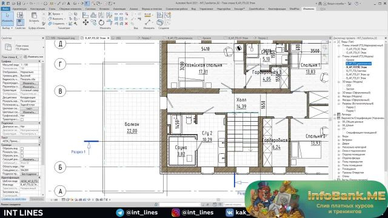The height and width of the screenshot is (218, 388).
Task: Collapse the 3D виды (Модель) tree node
Action: tap(339, 82)
